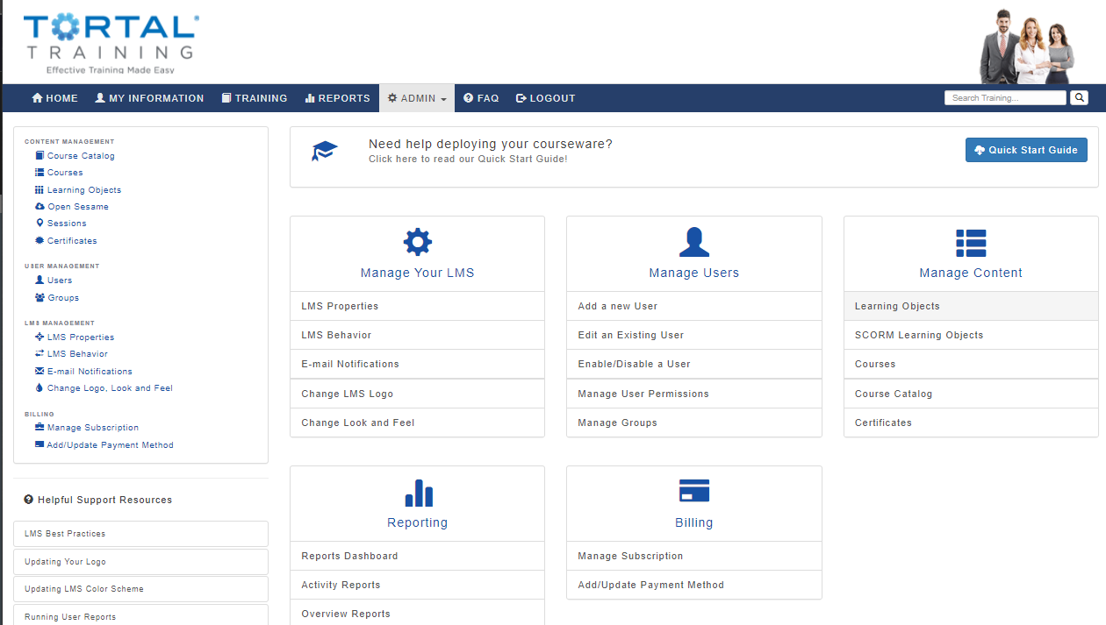Open E-mail Notifications in Manage Your LMS card
This screenshot has height=625, width=1106.
(417, 364)
